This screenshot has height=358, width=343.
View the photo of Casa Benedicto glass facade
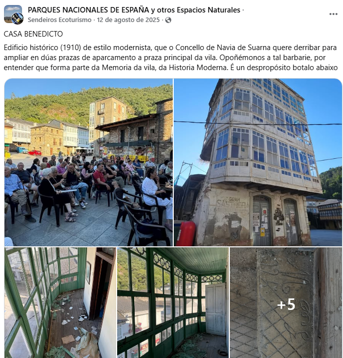coord(258,162)
